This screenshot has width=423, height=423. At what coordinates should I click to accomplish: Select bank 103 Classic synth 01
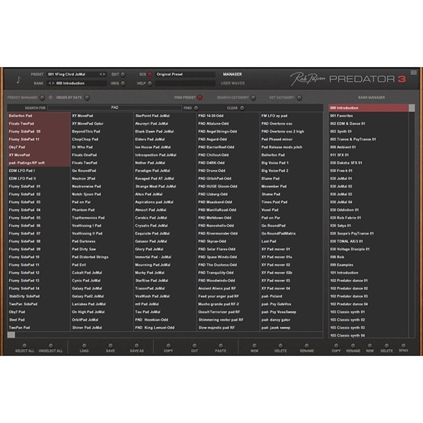point(368,312)
